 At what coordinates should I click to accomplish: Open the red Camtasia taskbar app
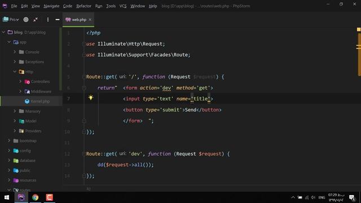click(49, 197)
